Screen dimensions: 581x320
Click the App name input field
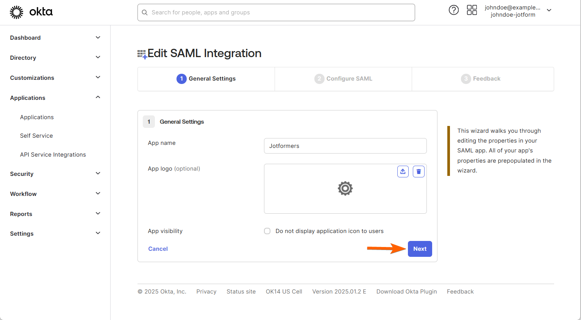[x=345, y=146]
